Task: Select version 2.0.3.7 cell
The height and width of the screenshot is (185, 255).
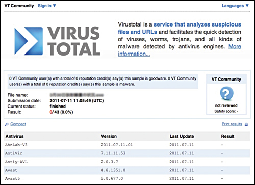Action: coord(109,162)
